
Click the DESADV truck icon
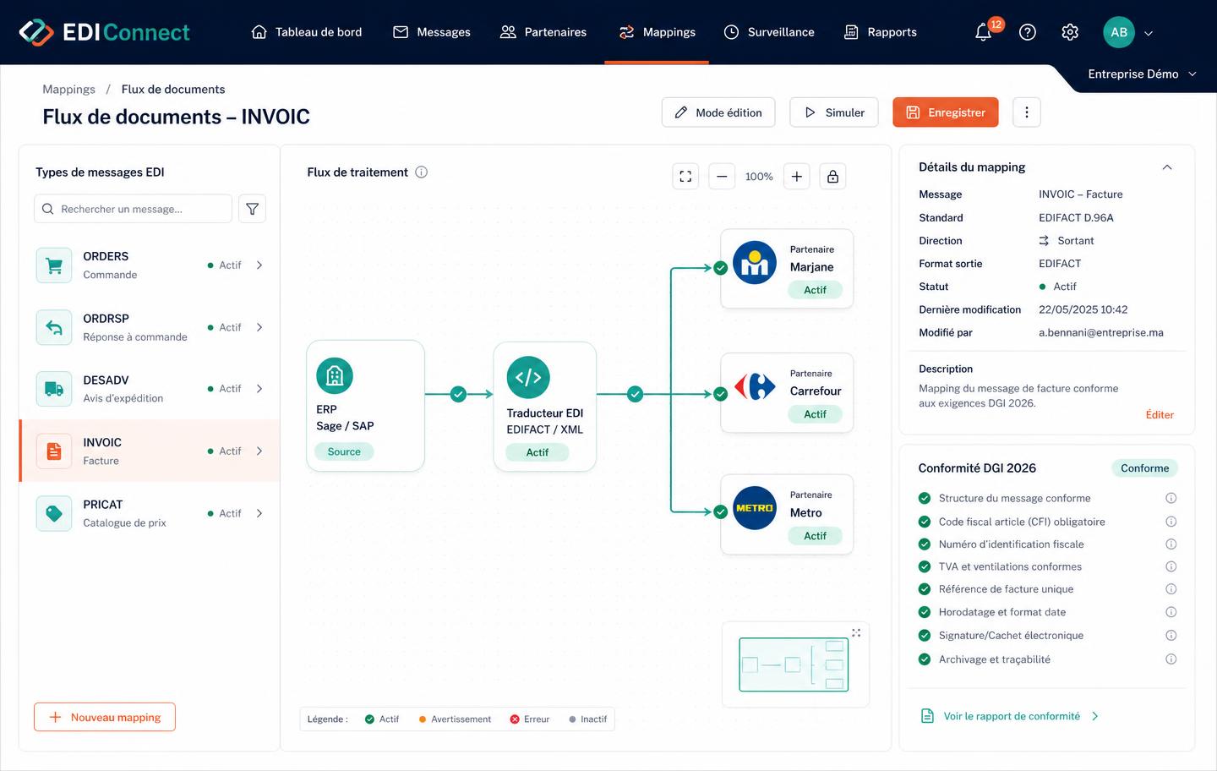point(54,389)
